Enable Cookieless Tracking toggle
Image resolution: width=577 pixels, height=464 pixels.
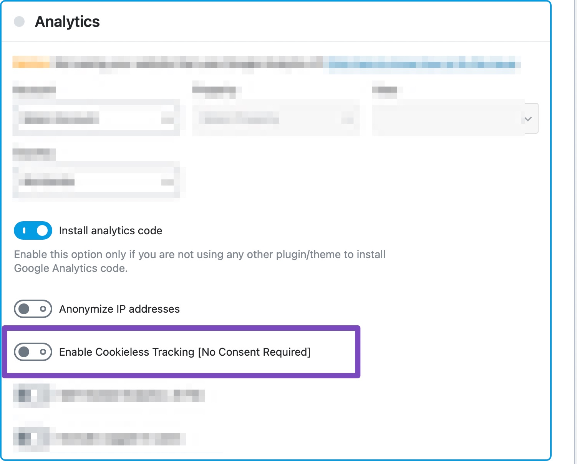tap(33, 352)
